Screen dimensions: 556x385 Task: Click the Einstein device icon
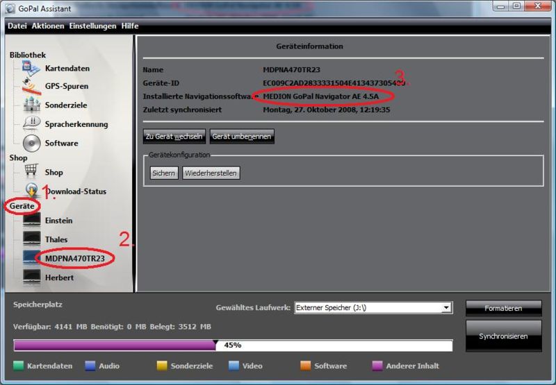[31, 219]
